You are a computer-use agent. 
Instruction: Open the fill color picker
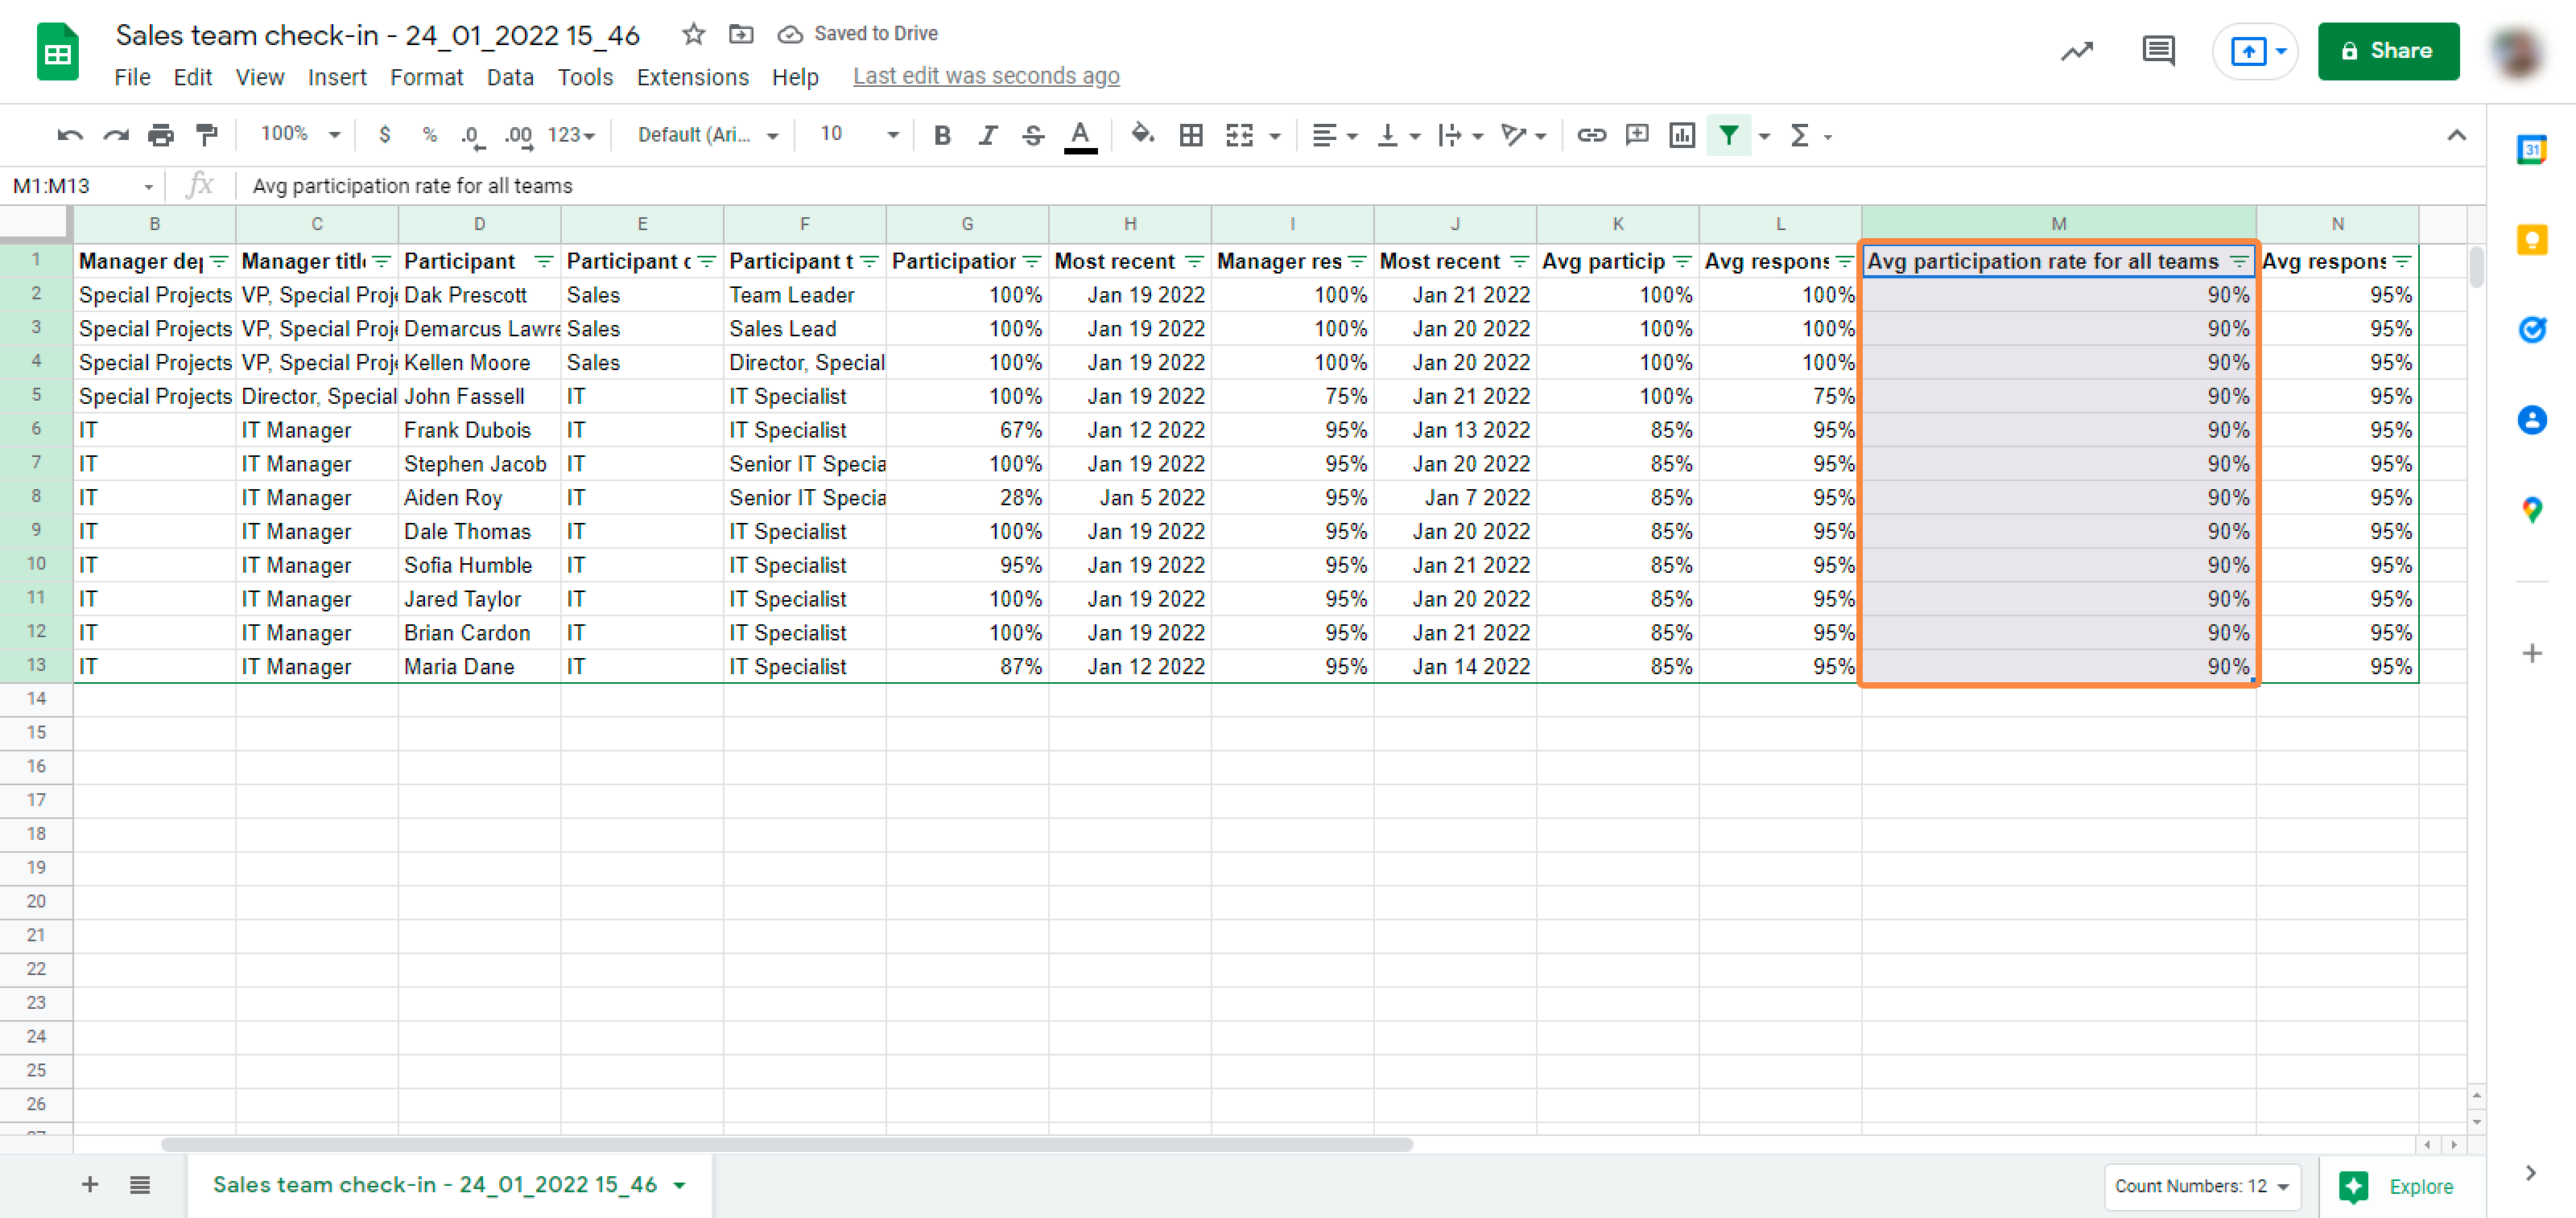tap(1142, 135)
